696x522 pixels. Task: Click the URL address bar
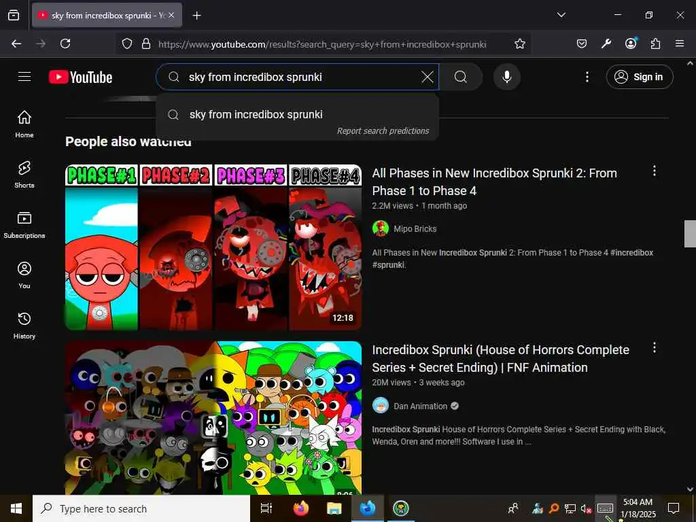point(322,44)
